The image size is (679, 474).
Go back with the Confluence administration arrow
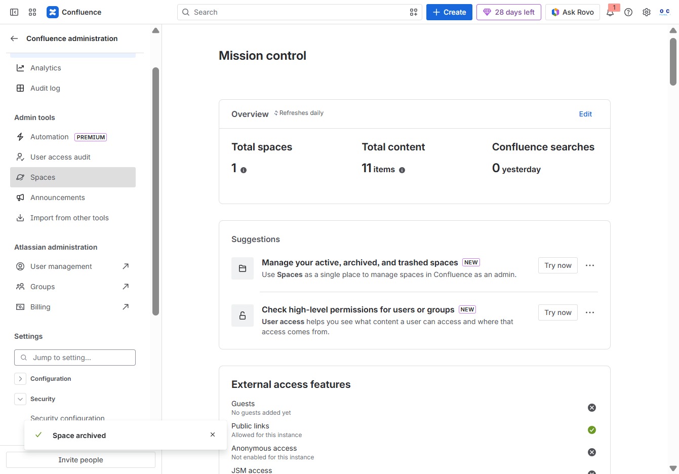pos(14,38)
